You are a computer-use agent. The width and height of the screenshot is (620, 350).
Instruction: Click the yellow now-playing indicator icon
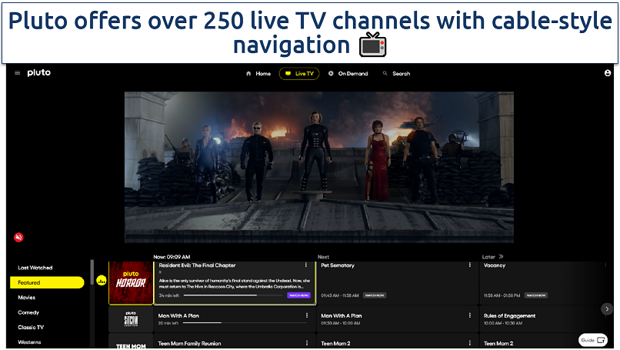pyautogui.click(x=102, y=282)
